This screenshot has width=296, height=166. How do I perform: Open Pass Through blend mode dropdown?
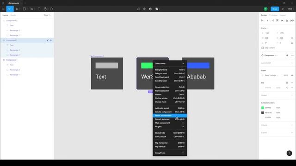271,75
